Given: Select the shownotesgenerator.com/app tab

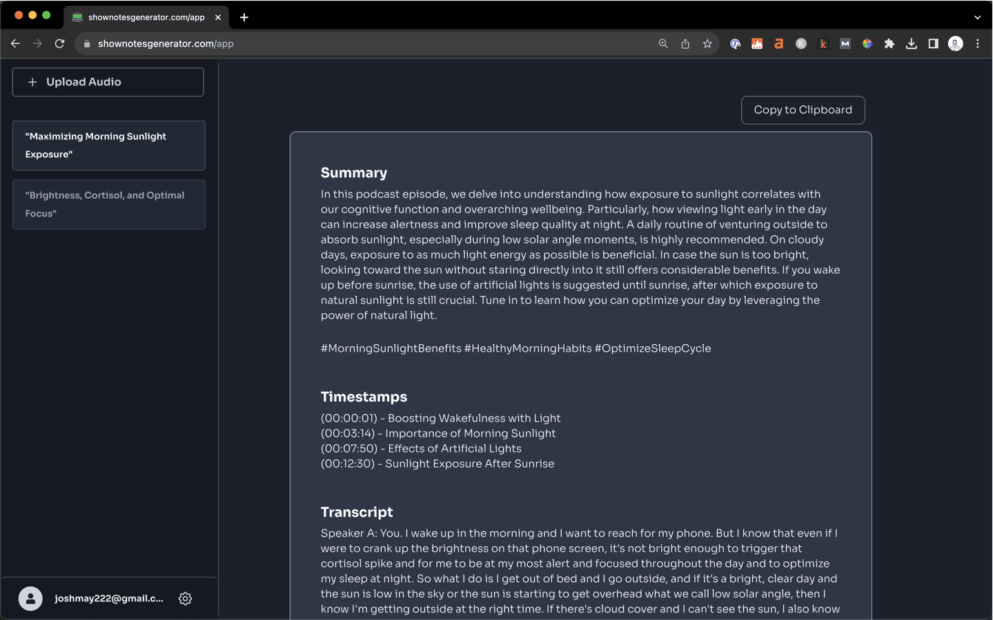Looking at the screenshot, I should (x=146, y=17).
